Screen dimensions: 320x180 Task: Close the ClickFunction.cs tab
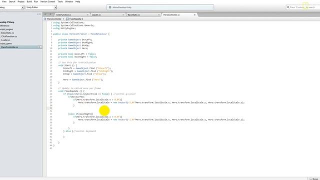[x=87, y=15]
